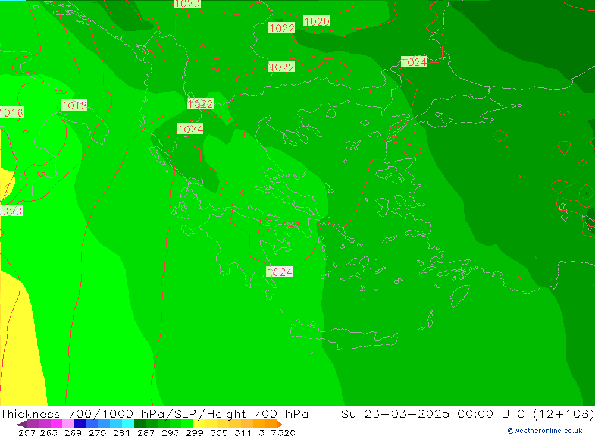Click the legend value 305
This screenshot has width=595, height=436.
pos(219,432)
